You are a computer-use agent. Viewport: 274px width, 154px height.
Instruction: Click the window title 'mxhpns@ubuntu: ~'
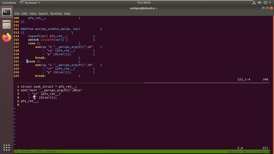144,8
